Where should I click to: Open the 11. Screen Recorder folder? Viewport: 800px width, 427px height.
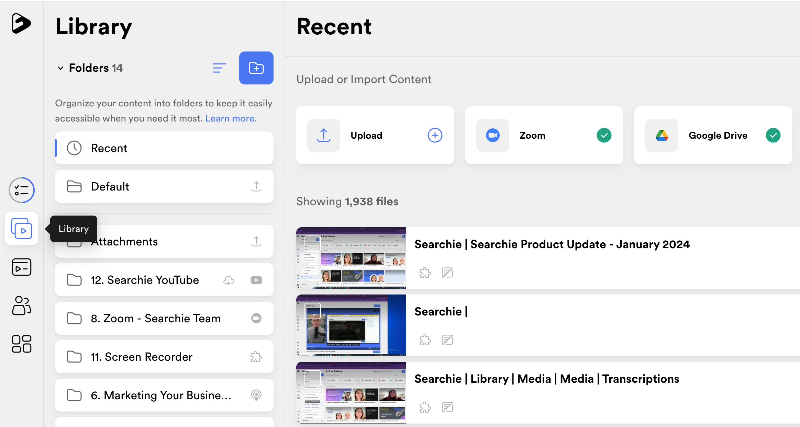(x=164, y=357)
